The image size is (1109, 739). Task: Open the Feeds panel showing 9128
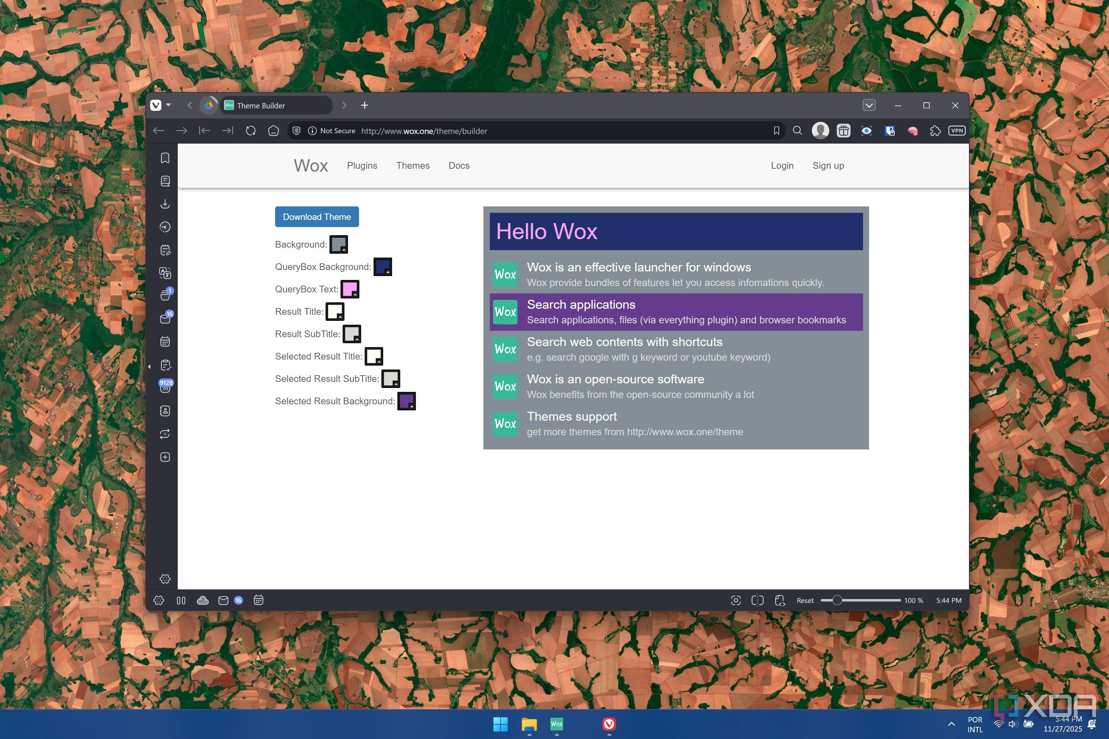tap(166, 386)
